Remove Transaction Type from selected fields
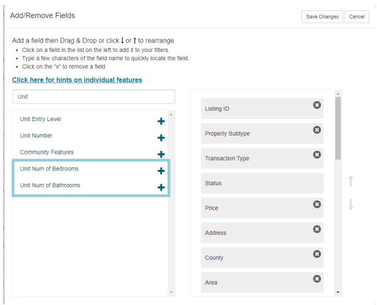 click(x=317, y=154)
